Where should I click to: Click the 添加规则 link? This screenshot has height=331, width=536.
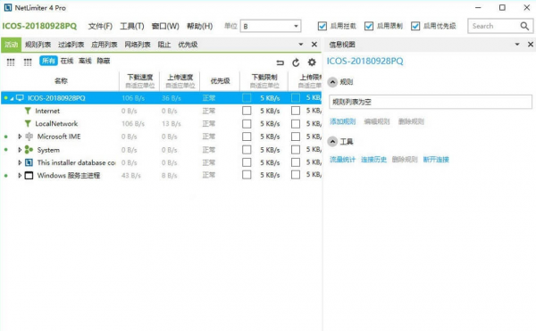[342, 121]
